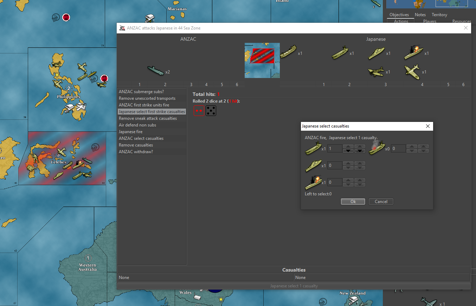Click the Western Australia value 1 marker
This screenshot has width=476, height=306.
pos(88,259)
